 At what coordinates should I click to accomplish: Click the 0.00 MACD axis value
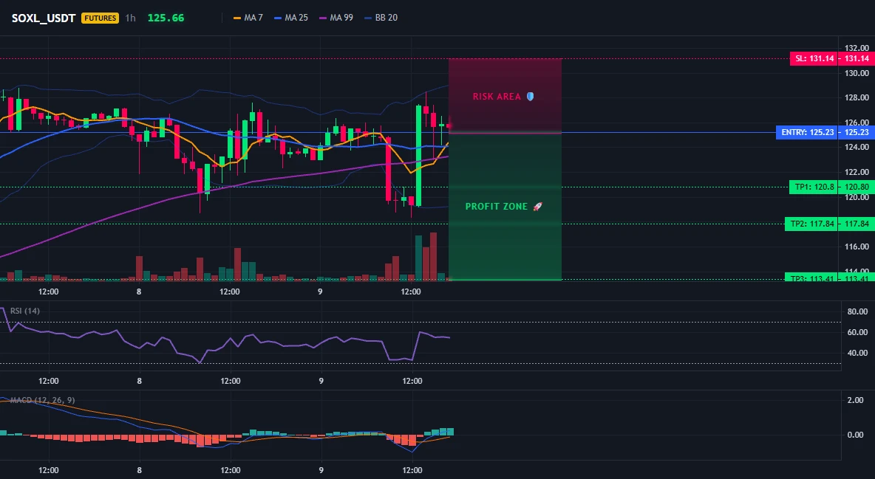pyautogui.click(x=856, y=435)
